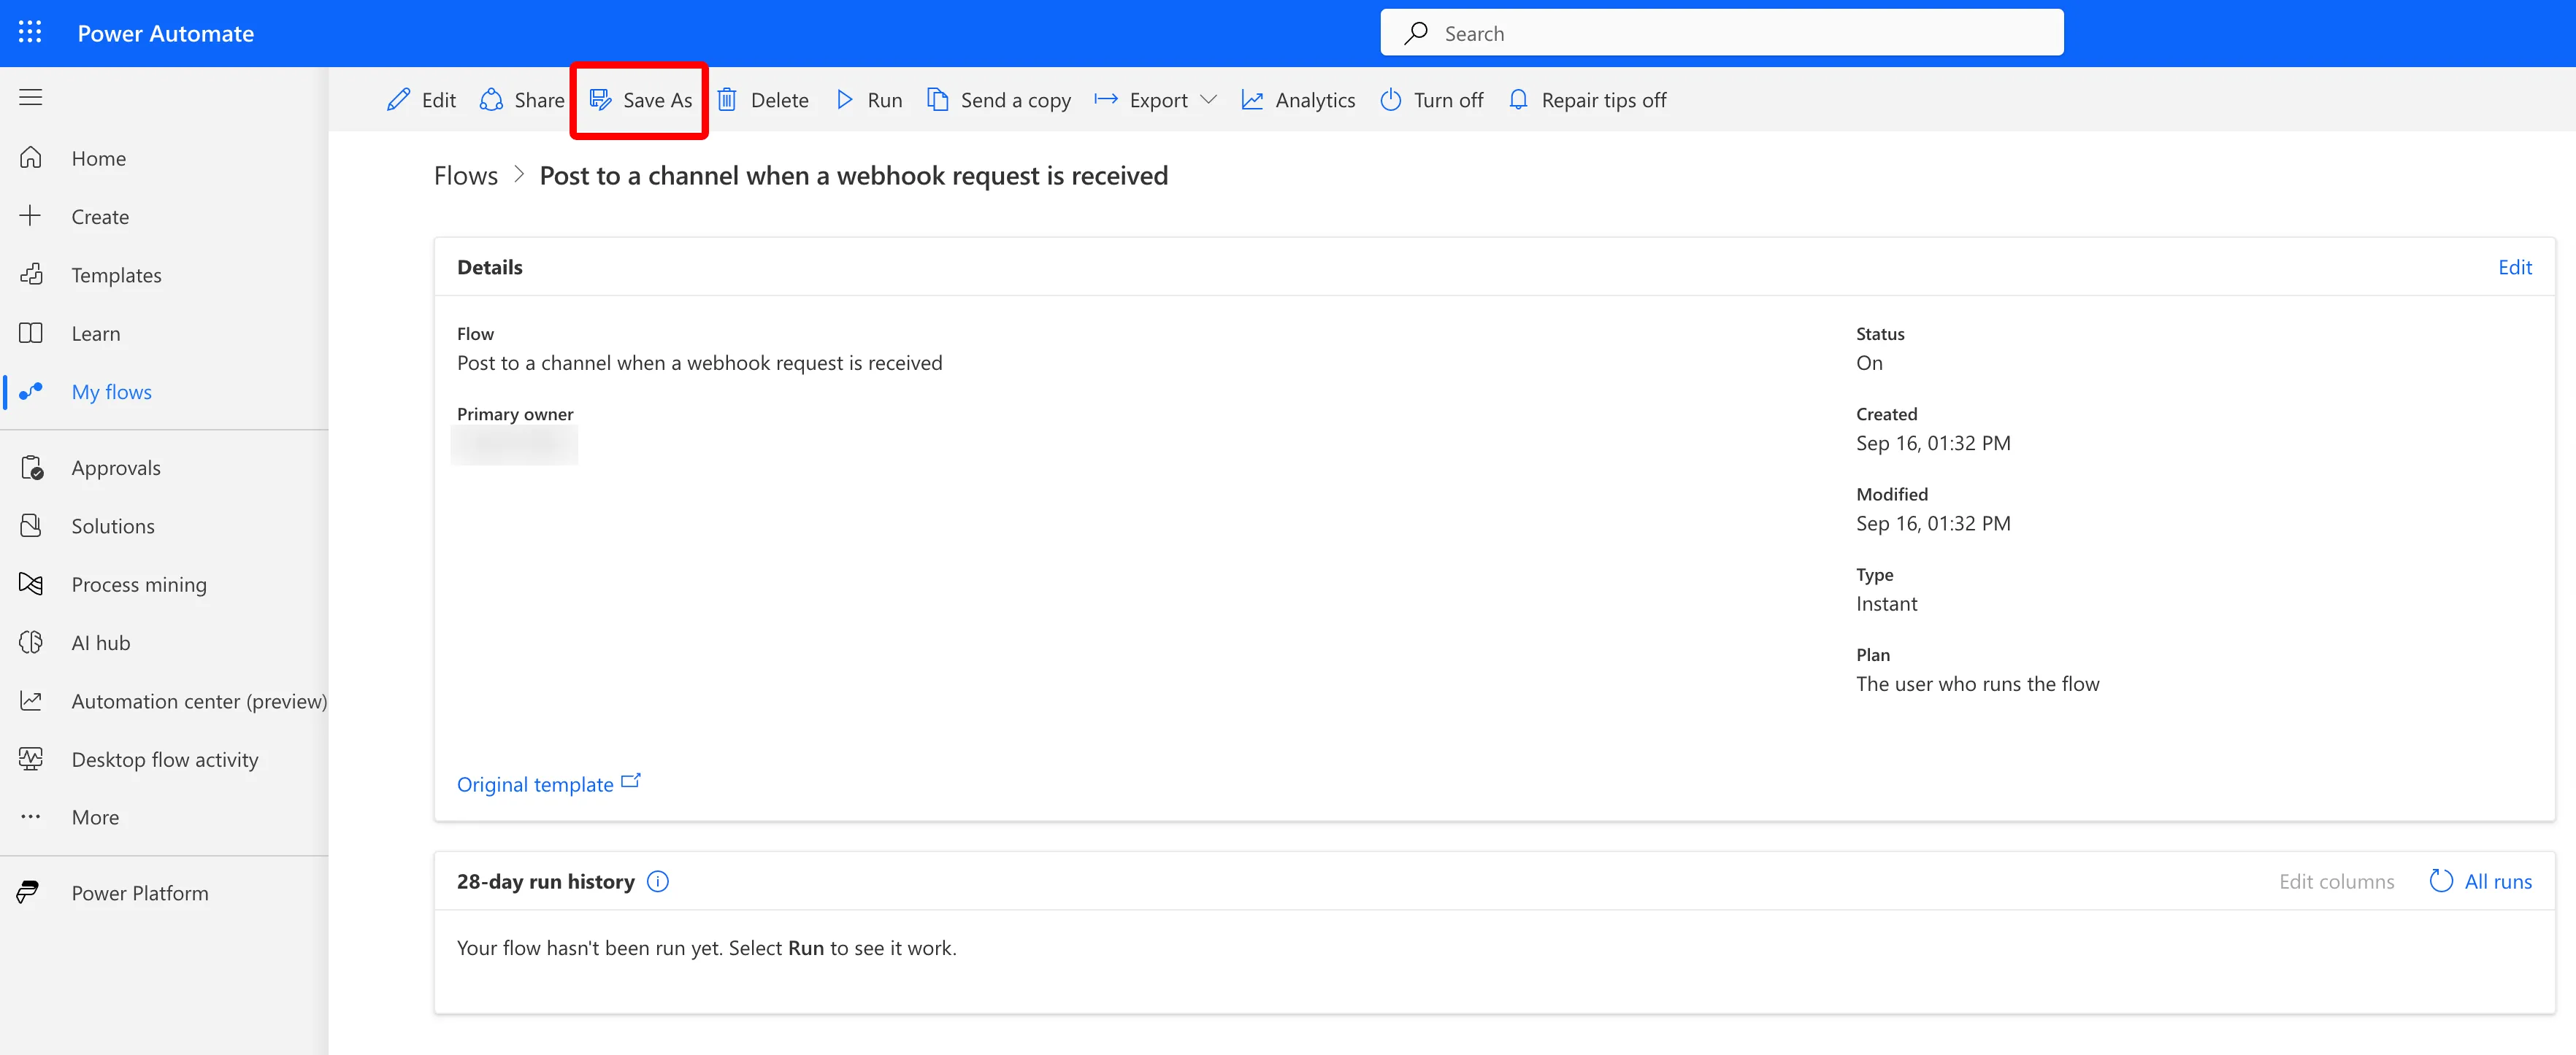Click the Modified date 'Sep 16, 01:32 PM'
Screen dimensions: 2576x1055
tap(1933, 524)
